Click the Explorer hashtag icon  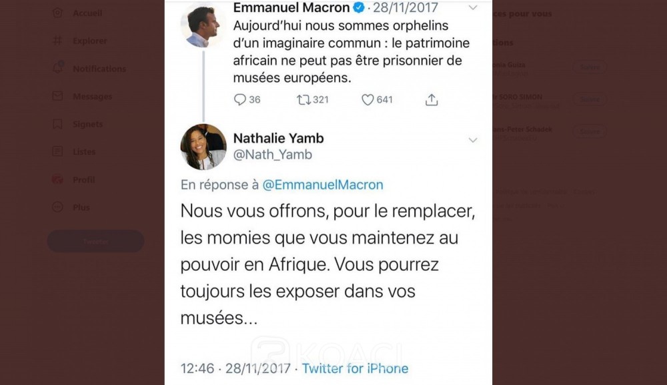point(58,41)
